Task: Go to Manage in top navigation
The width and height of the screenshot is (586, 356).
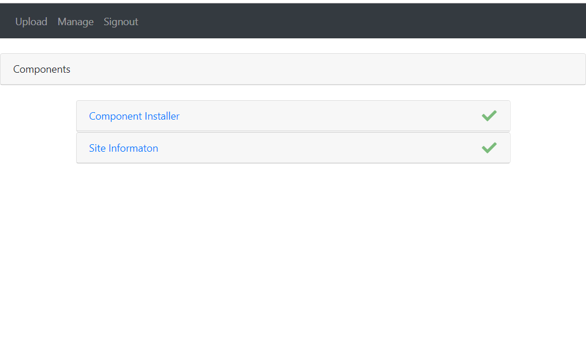Action: point(76,22)
